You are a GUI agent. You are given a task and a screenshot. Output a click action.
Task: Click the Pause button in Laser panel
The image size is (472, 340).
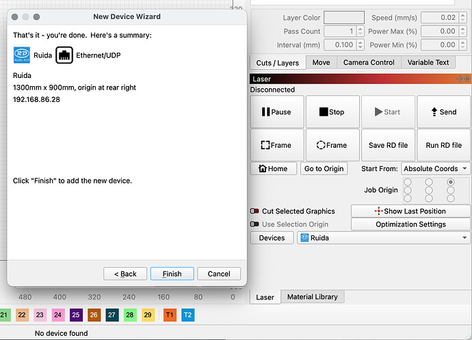click(277, 112)
